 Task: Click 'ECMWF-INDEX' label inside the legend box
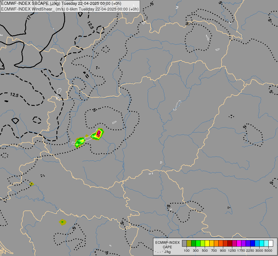click(167, 243)
